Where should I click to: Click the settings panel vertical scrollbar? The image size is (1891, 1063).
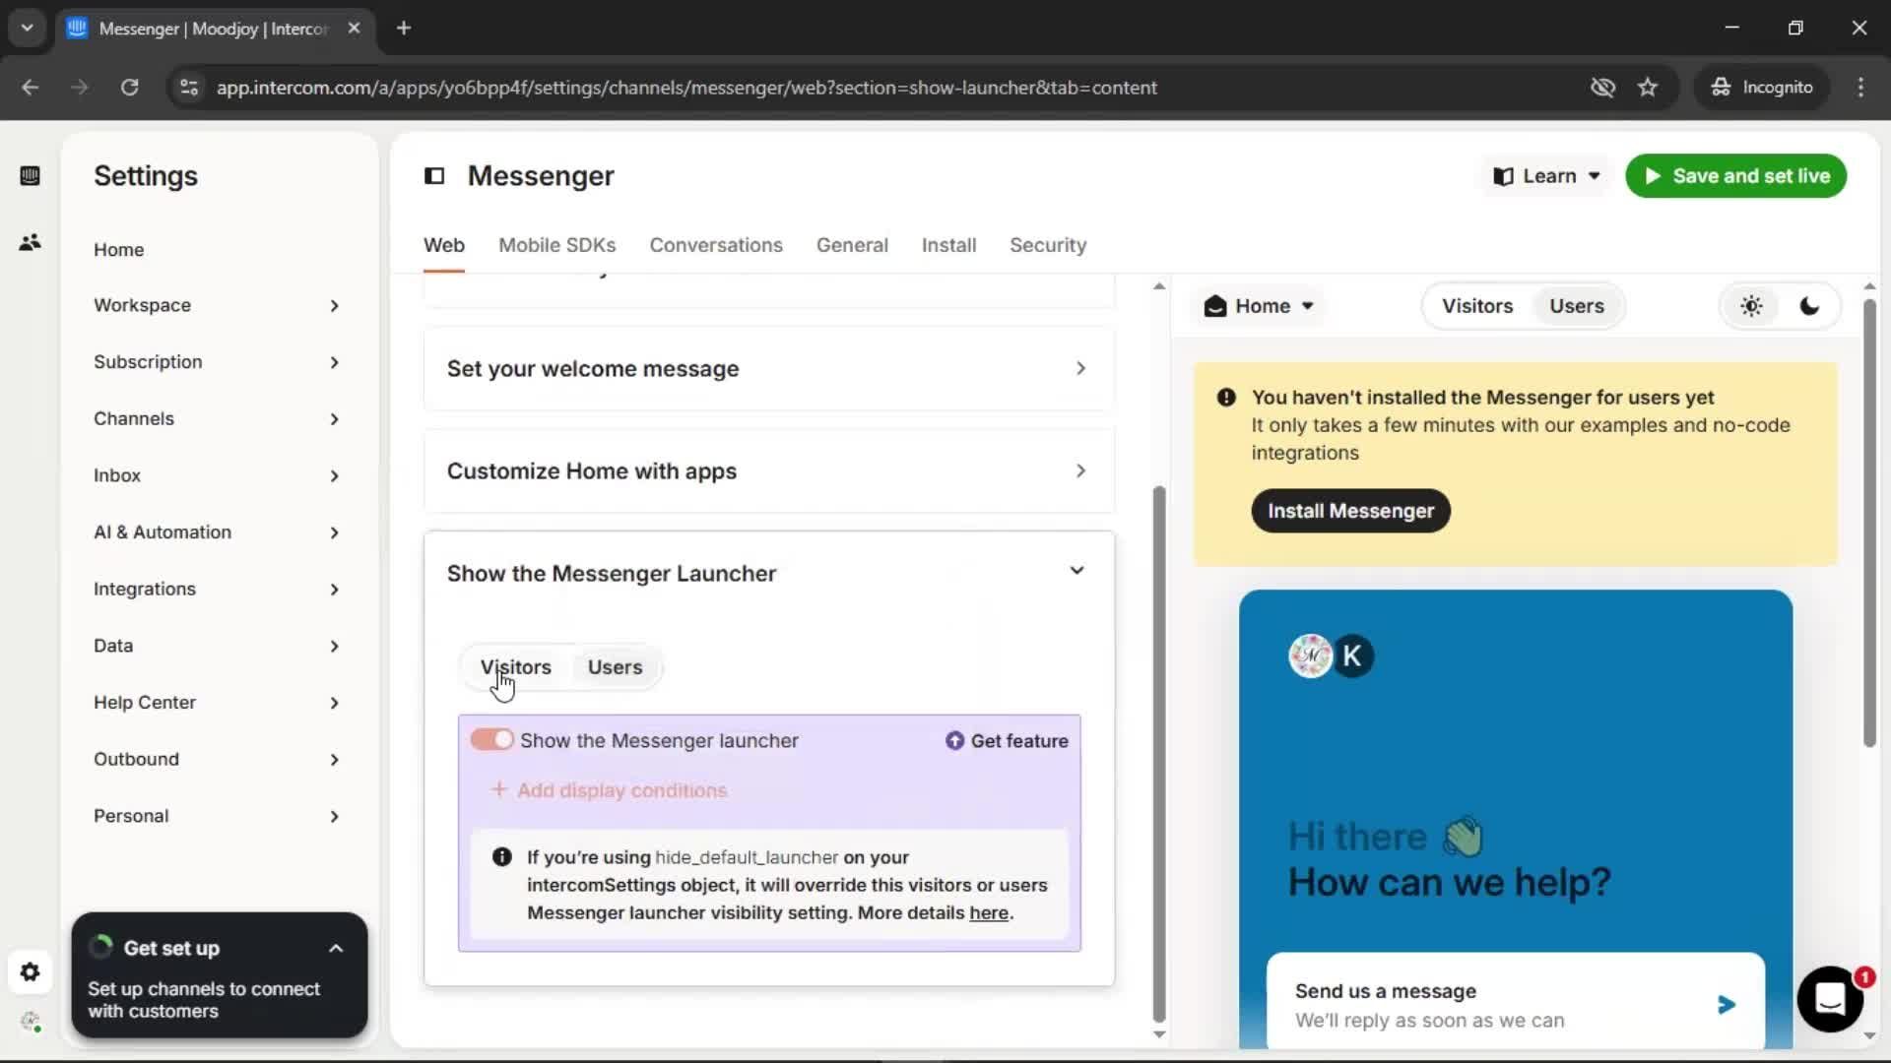[1159, 753]
